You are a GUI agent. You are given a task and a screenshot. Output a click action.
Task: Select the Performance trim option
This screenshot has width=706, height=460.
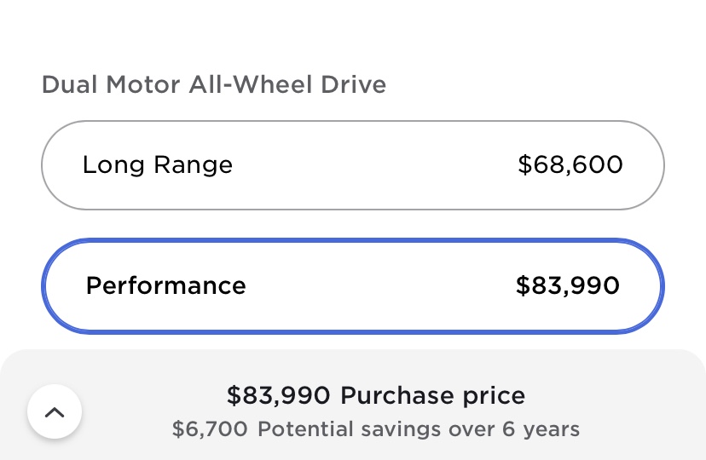[352, 285]
